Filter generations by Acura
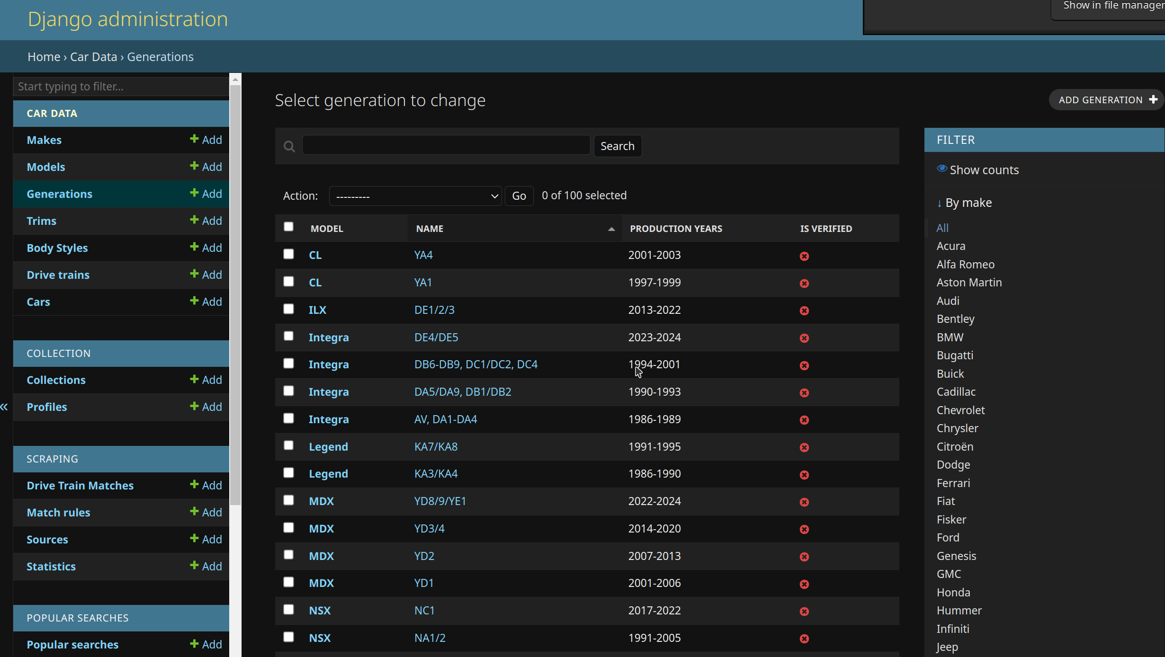1165x657 pixels. pyautogui.click(x=950, y=246)
